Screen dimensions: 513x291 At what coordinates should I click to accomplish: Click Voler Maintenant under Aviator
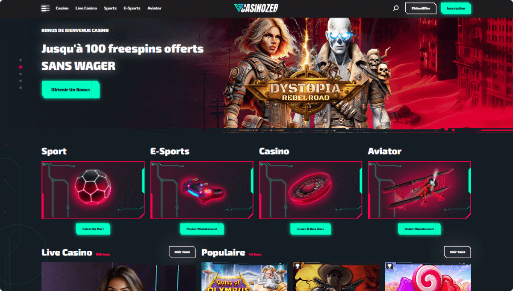(419, 229)
